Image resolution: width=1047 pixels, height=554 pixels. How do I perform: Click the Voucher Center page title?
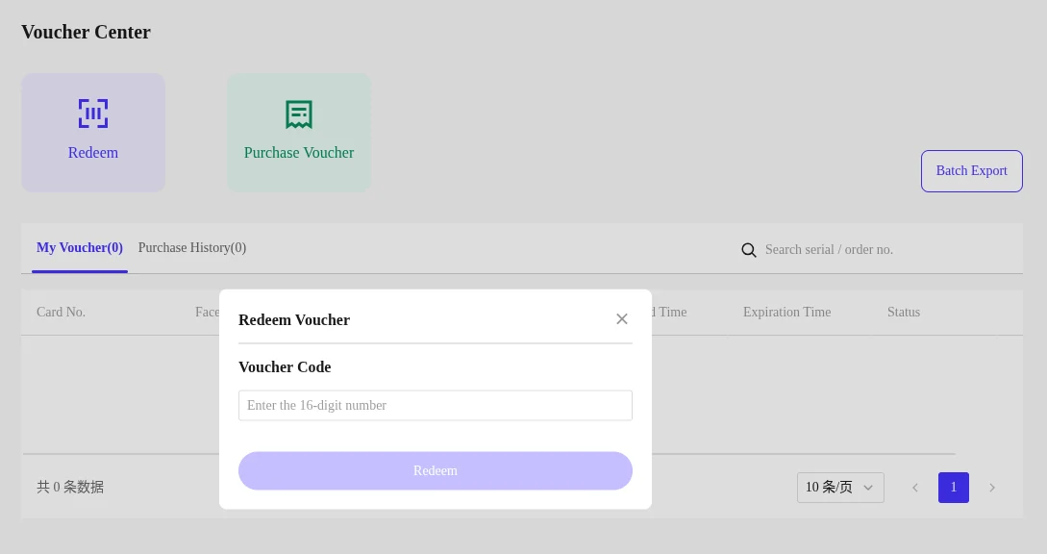87,32
